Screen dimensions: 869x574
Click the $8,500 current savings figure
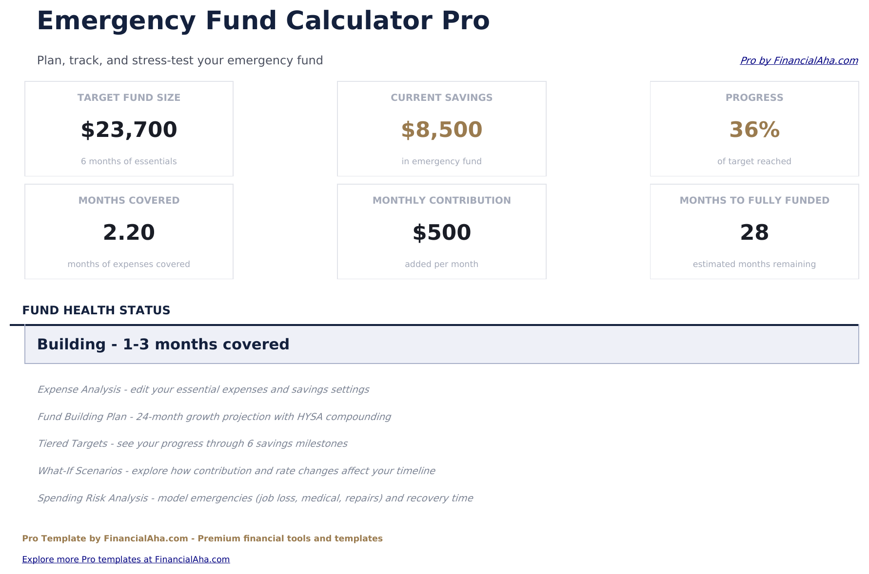(x=441, y=129)
